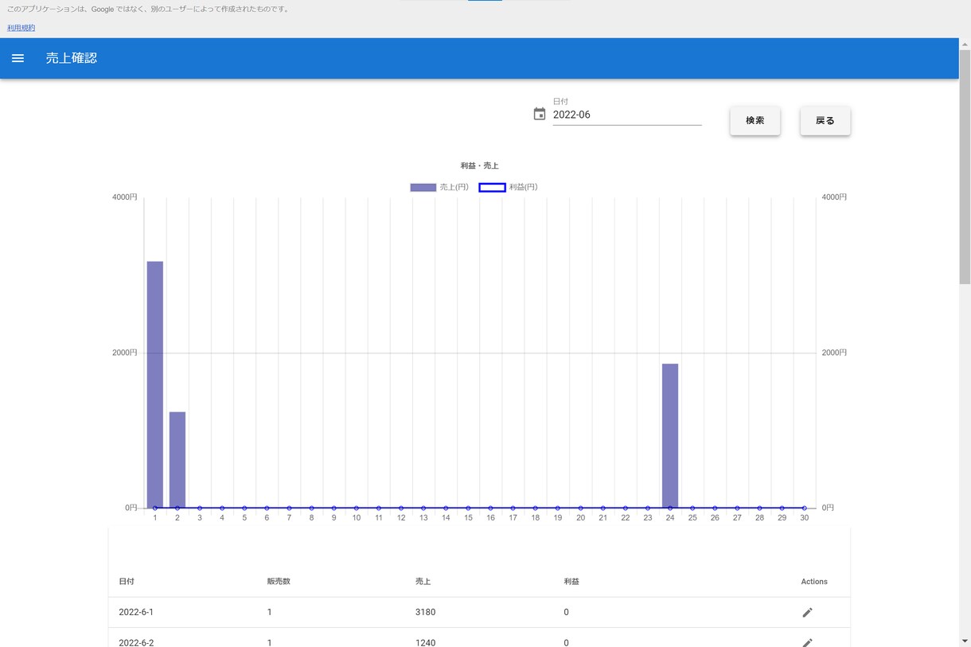Click the 検索 search button
The width and height of the screenshot is (971, 647).
755,121
